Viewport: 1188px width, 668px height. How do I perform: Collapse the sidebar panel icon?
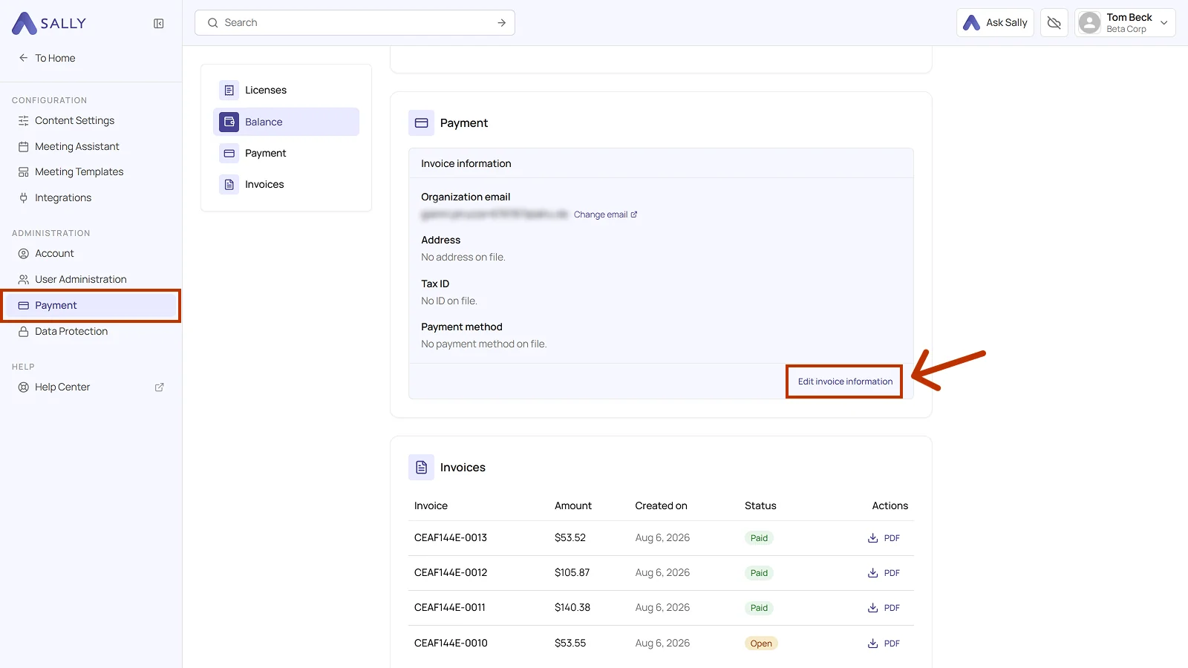159,24
